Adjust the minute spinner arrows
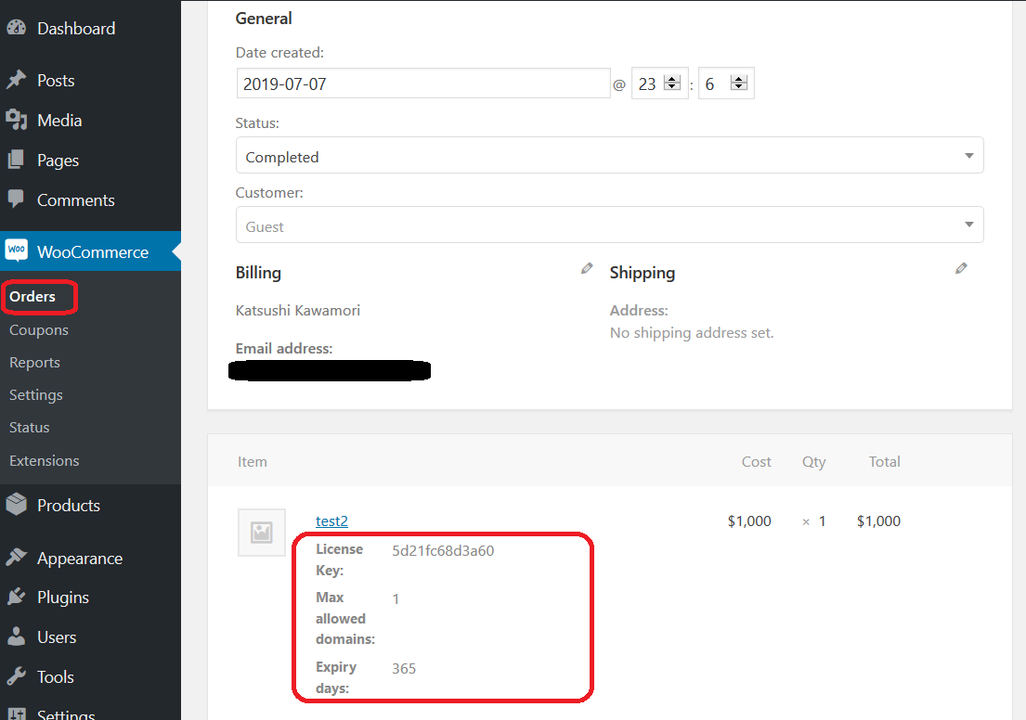Screen dimensions: 1026x720 point(739,84)
